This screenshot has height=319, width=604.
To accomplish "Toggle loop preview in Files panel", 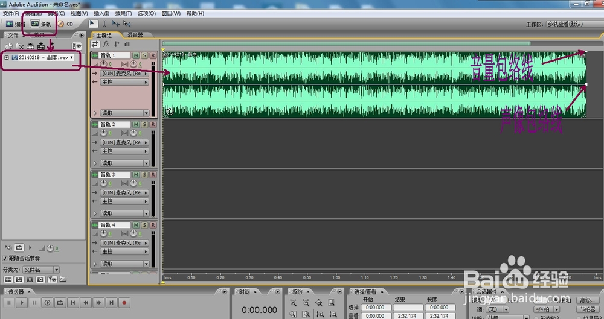I will [x=19, y=248].
